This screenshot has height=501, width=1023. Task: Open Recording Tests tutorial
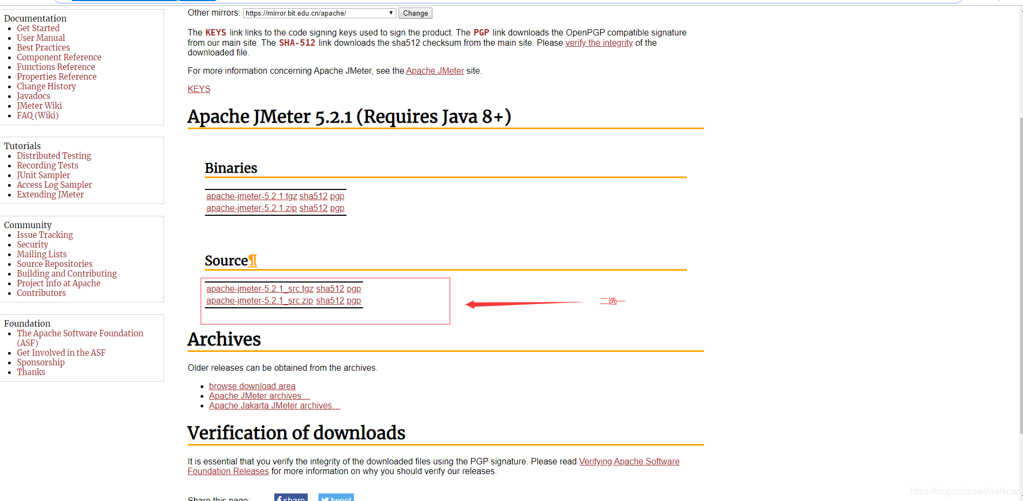(x=47, y=165)
